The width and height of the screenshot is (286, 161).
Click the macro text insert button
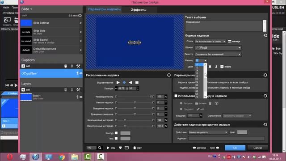click(x=226, y=67)
